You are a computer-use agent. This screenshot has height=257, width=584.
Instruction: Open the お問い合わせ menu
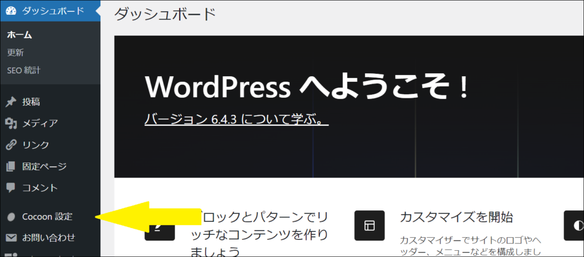tap(50, 237)
